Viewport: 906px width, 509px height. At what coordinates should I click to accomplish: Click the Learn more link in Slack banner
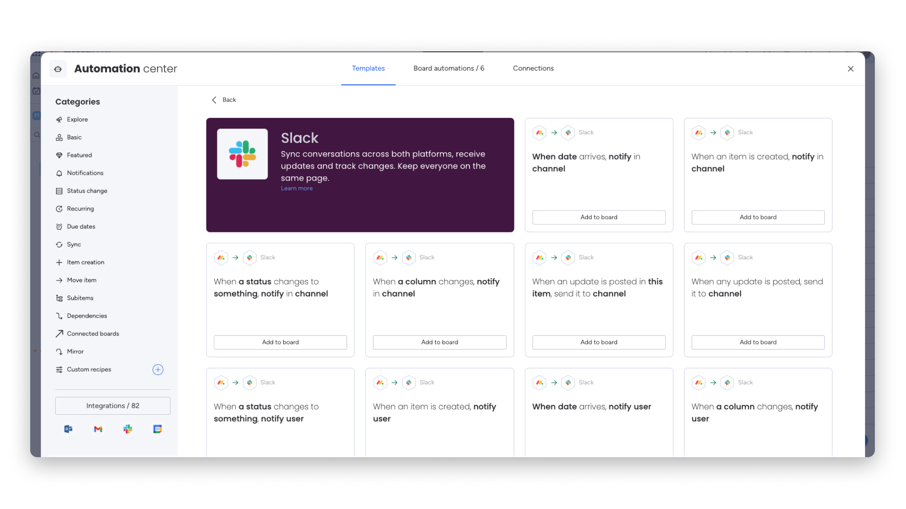click(x=297, y=189)
